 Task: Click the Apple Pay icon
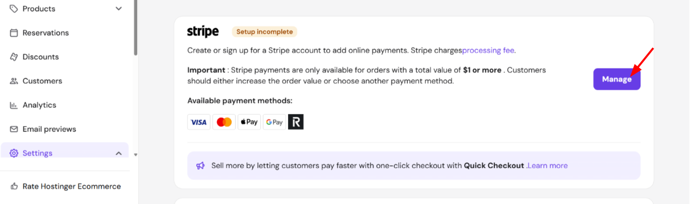coord(249,122)
